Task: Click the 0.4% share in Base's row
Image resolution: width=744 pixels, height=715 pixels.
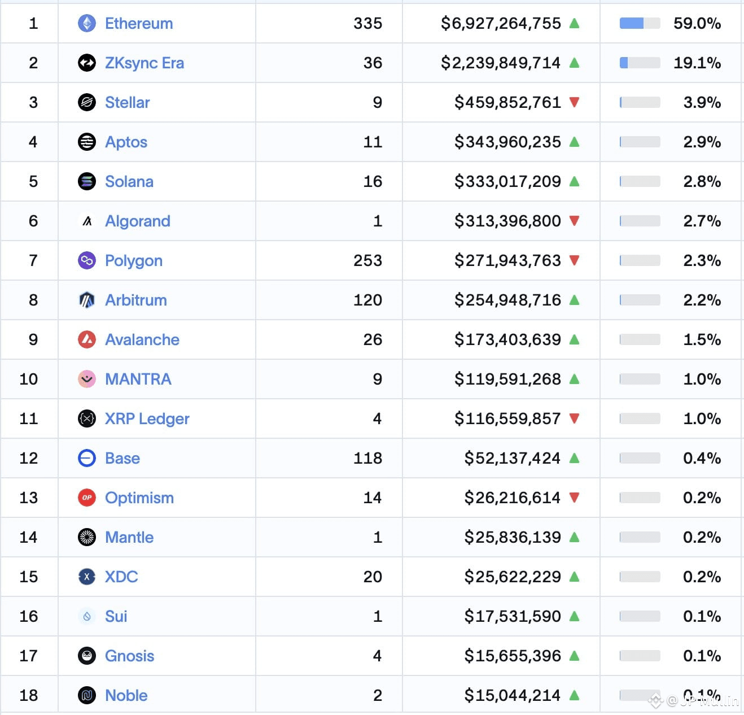Action: [x=702, y=458]
